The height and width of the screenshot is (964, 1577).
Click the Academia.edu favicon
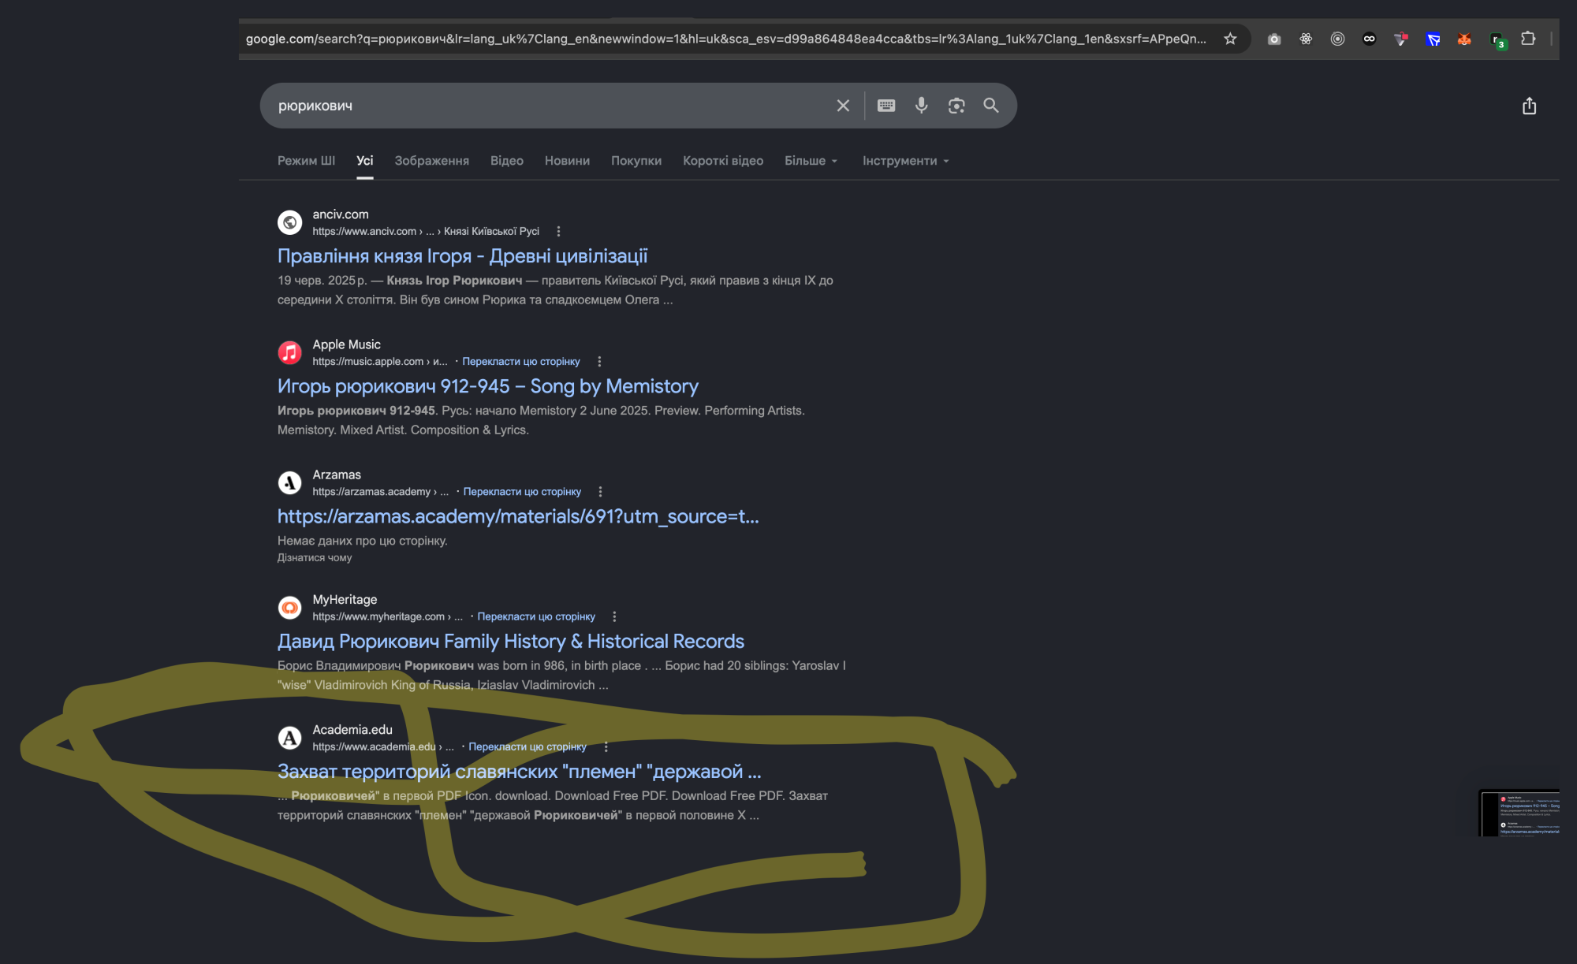pos(289,738)
